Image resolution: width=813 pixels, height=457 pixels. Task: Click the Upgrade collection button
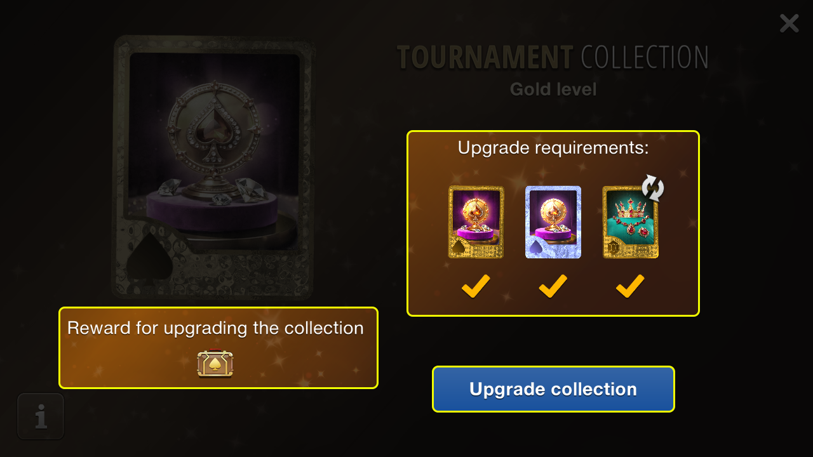(553, 389)
